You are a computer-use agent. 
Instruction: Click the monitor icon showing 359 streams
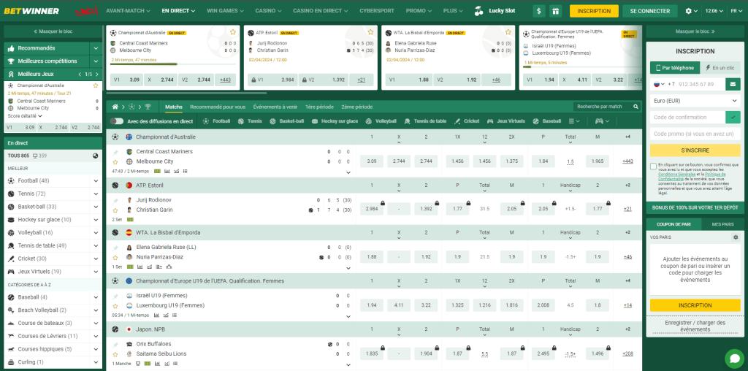click(35, 156)
